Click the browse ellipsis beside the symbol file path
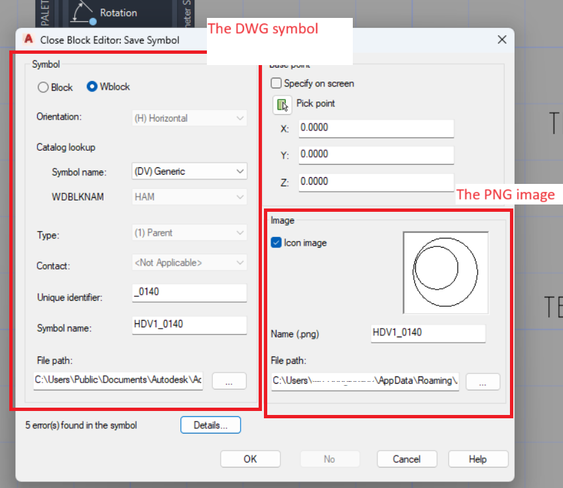563x488 pixels. (x=229, y=381)
